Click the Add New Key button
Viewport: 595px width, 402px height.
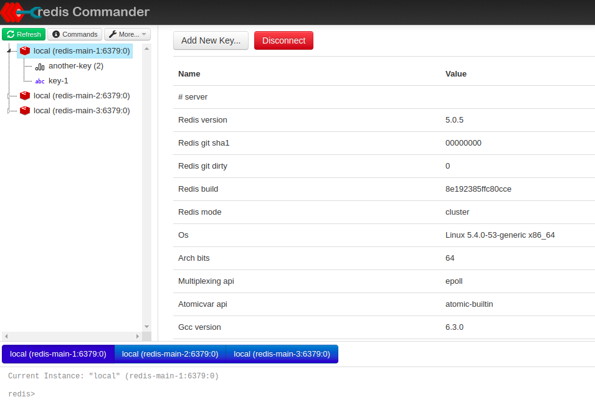click(x=211, y=40)
